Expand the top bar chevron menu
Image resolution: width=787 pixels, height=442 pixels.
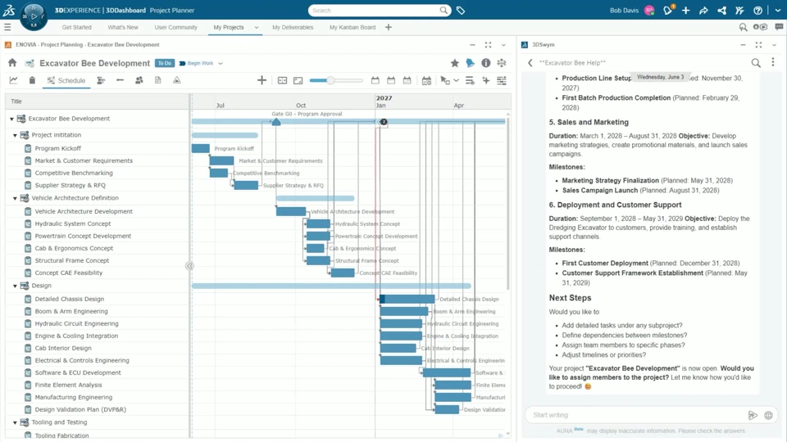pyautogui.click(x=777, y=10)
